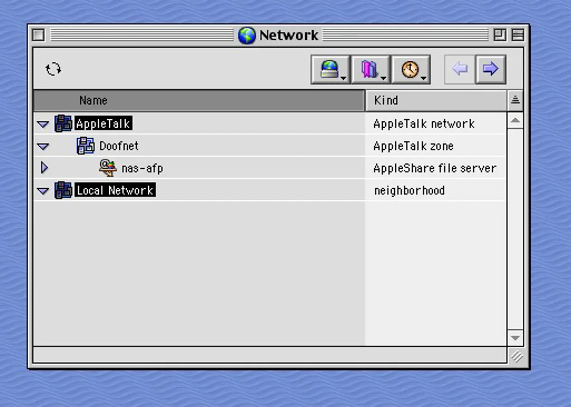
Task: Click the refresh spinning arrows icon
Action: click(53, 69)
